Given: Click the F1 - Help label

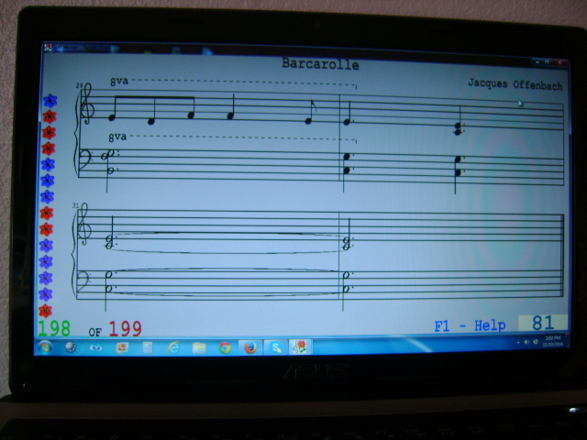Looking at the screenshot, I should [470, 326].
